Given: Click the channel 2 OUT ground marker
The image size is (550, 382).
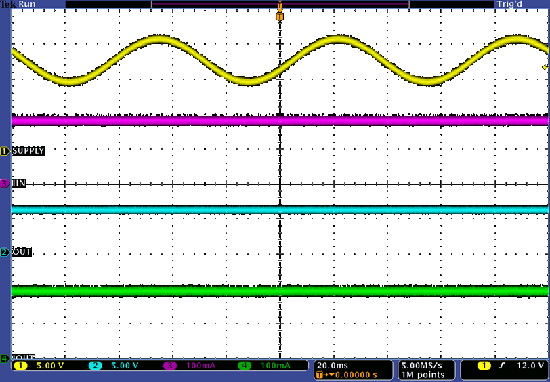Looking at the screenshot, I should [5, 252].
